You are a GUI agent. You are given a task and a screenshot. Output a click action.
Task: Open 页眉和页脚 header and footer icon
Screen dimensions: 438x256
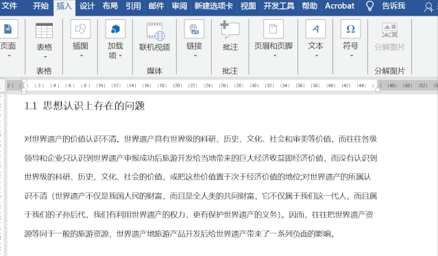[x=273, y=29]
